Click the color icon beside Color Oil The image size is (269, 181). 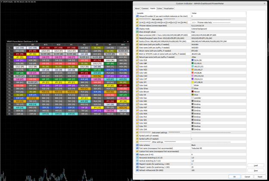137,95
